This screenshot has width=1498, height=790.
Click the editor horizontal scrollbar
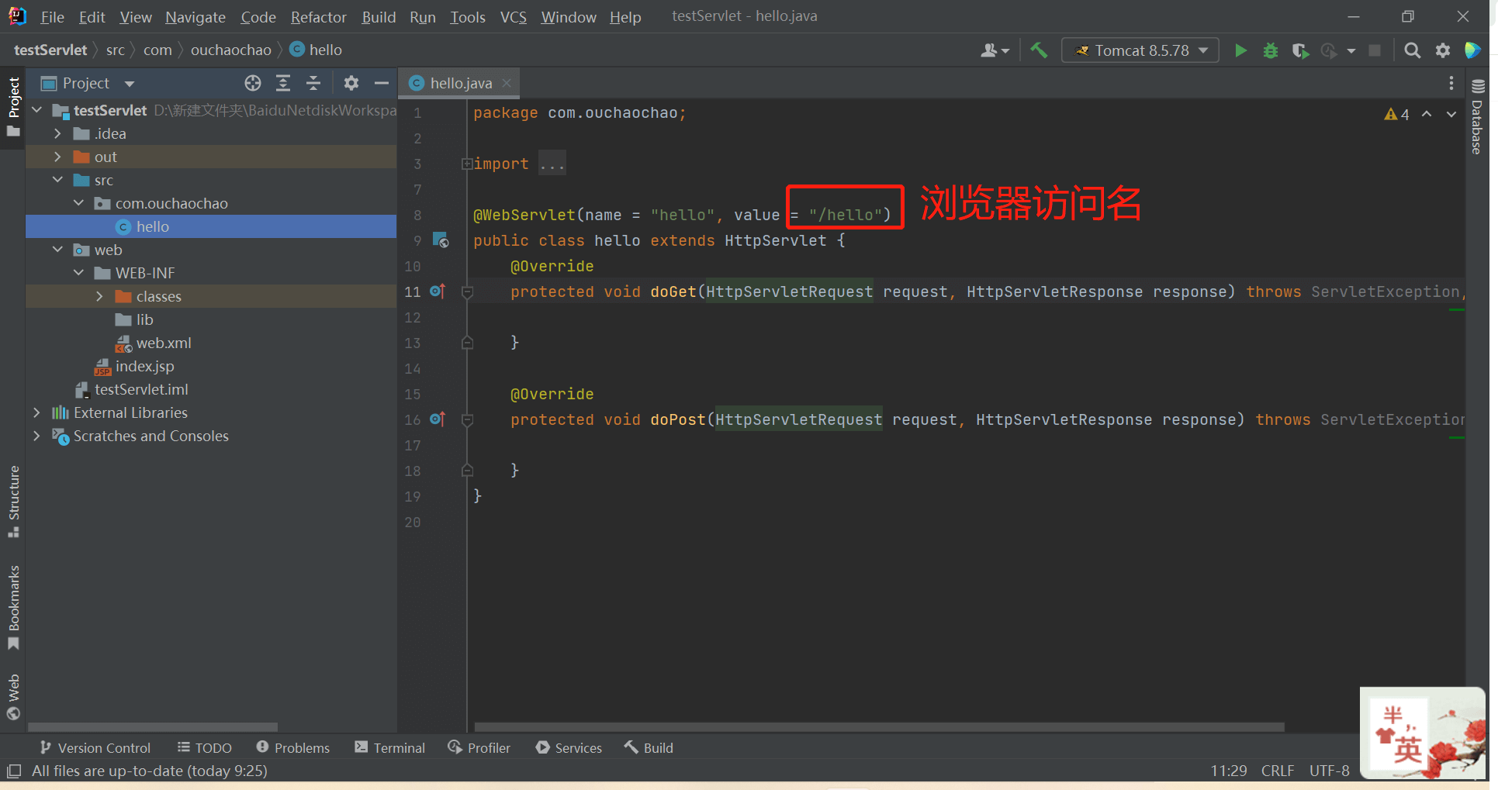pos(879,727)
